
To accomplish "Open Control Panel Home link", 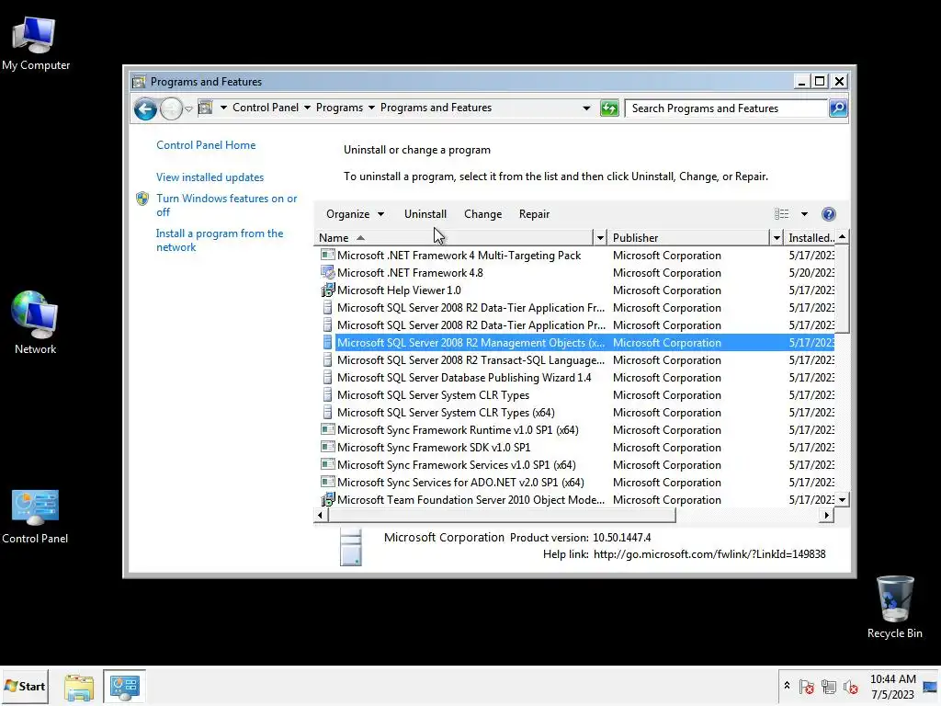I will [x=206, y=145].
